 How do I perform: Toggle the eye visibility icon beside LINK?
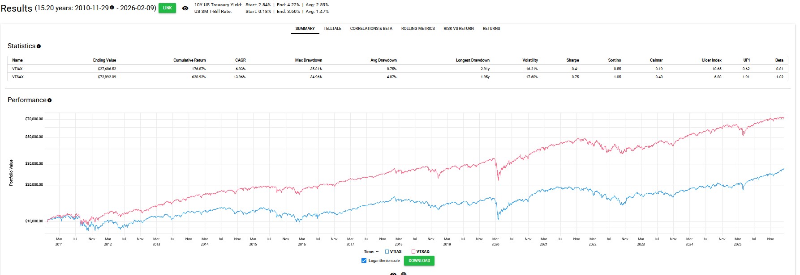pyautogui.click(x=185, y=8)
